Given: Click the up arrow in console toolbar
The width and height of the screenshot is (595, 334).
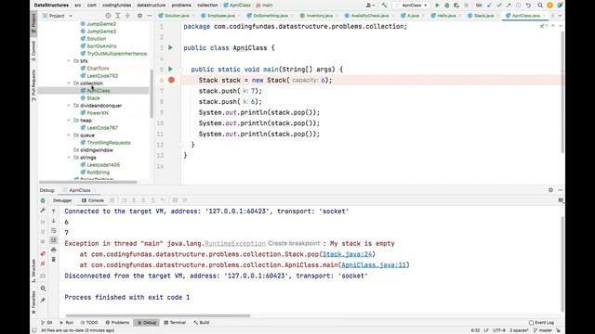Looking at the screenshot, I should pos(54,211).
